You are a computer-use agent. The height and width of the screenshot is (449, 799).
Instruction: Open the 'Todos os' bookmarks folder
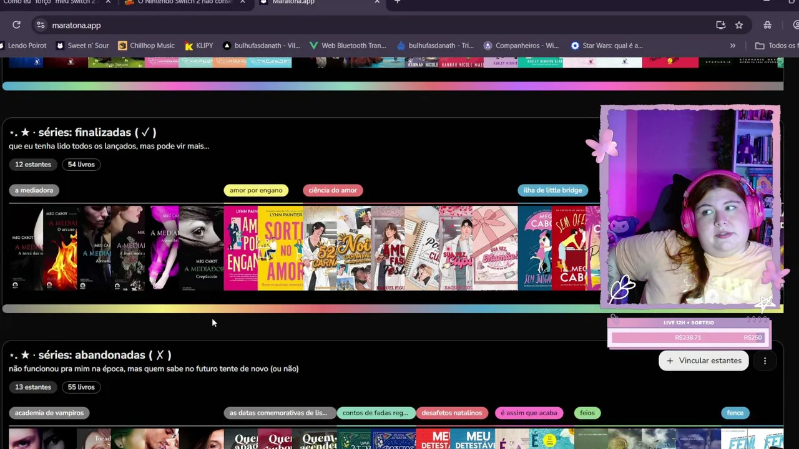coord(776,46)
